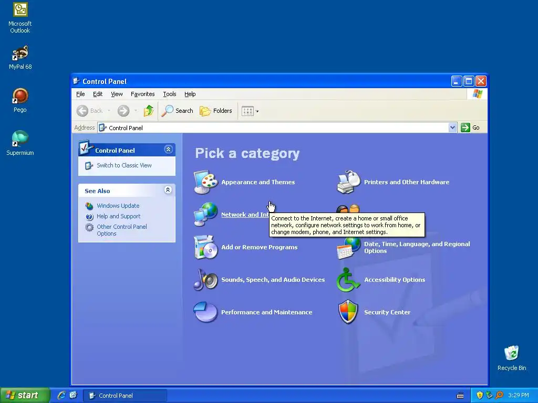The height and width of the screenshot is (403, 538).
Task: Open the Help and Support link
Action: click(x=118, y=216)
